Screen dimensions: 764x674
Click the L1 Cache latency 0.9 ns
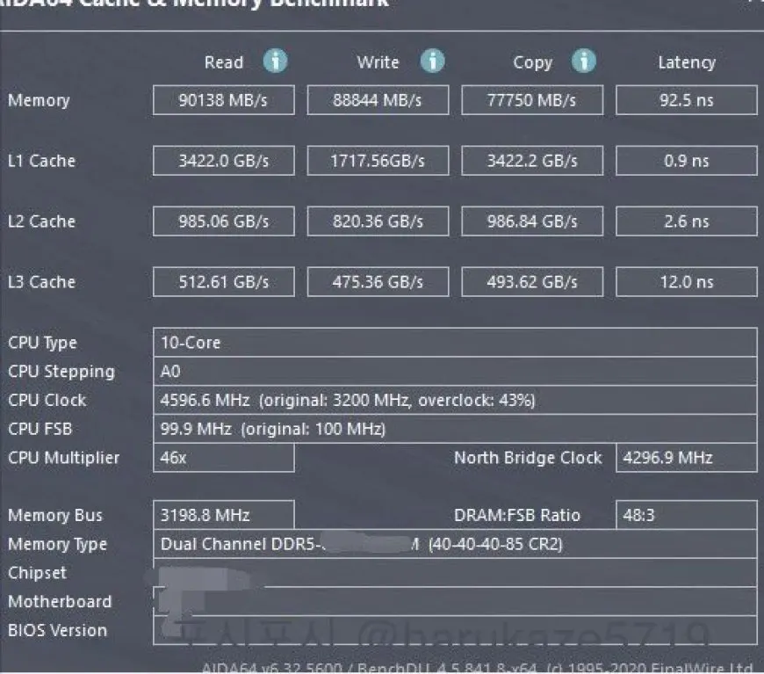(x=687, y=161)
